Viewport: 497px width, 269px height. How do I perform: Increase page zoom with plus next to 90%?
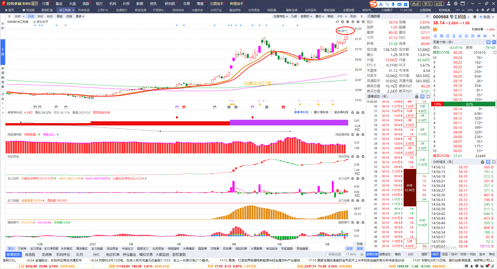[x=478, y=10]
